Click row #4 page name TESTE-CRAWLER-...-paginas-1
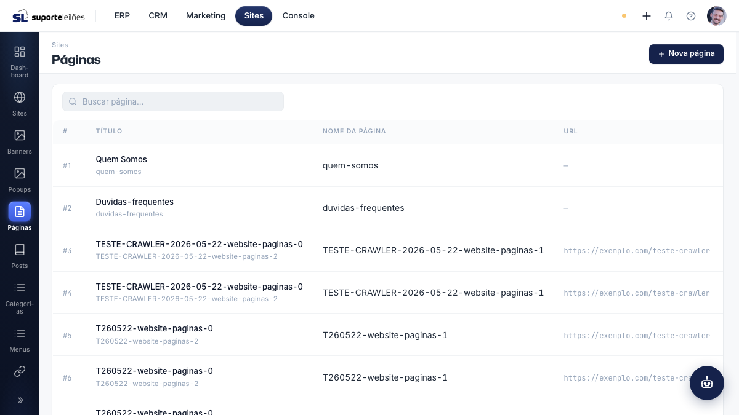The height and width of the screenshot is (415, 739). pyautogui.click(x=434, y=293)
